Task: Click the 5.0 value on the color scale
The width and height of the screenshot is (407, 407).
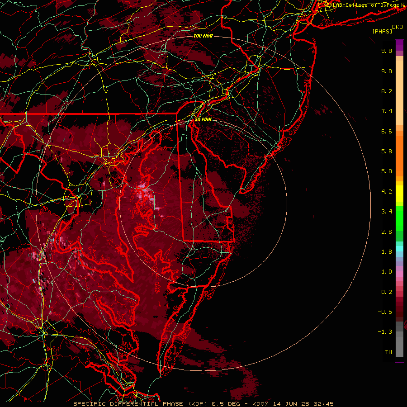Action: tap(387, 171)
